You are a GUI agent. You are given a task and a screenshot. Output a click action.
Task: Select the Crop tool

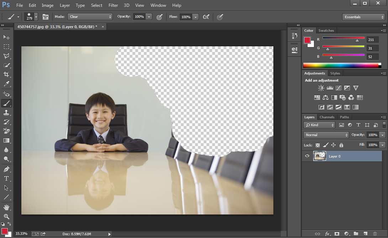tap(6, 74)
